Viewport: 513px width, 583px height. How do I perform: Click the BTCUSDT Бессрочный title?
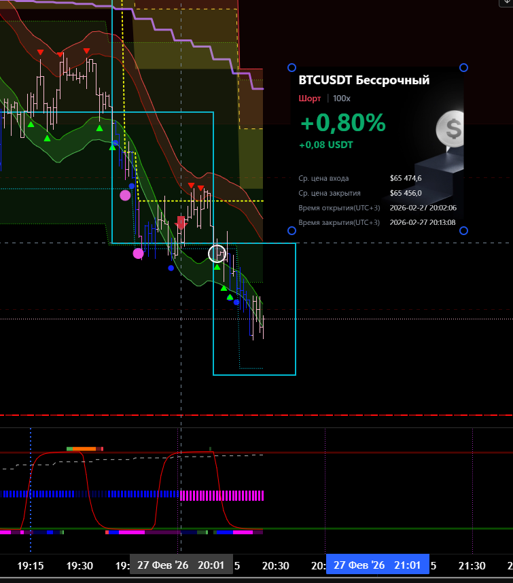pyautogui.click(x=364, y=80)
